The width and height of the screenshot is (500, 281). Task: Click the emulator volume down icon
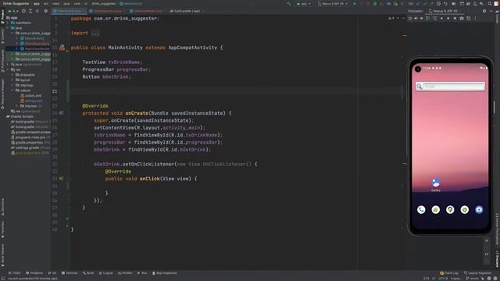pyautogui.click(x=422, y=19)
